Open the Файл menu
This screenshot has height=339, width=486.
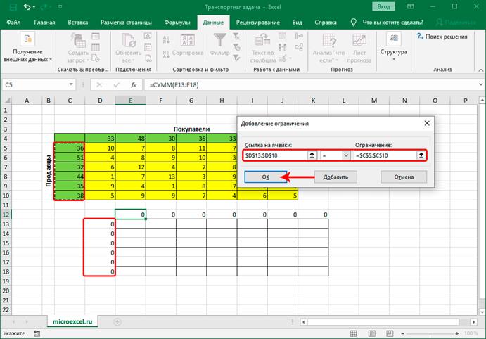click(x=13, y=23)
